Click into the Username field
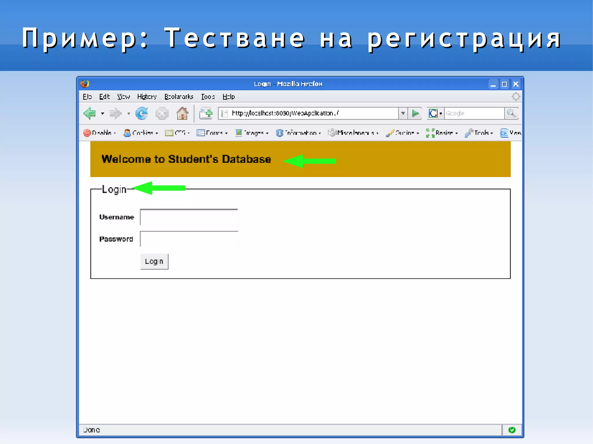The image size is (593, 444). pos(189,217)
